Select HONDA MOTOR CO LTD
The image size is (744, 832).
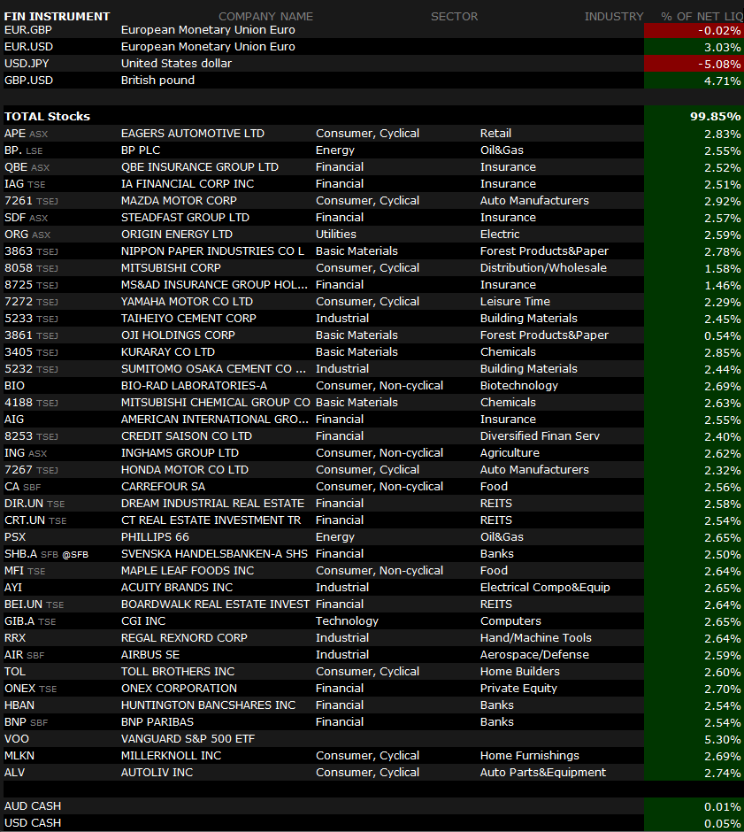point(185,470)
